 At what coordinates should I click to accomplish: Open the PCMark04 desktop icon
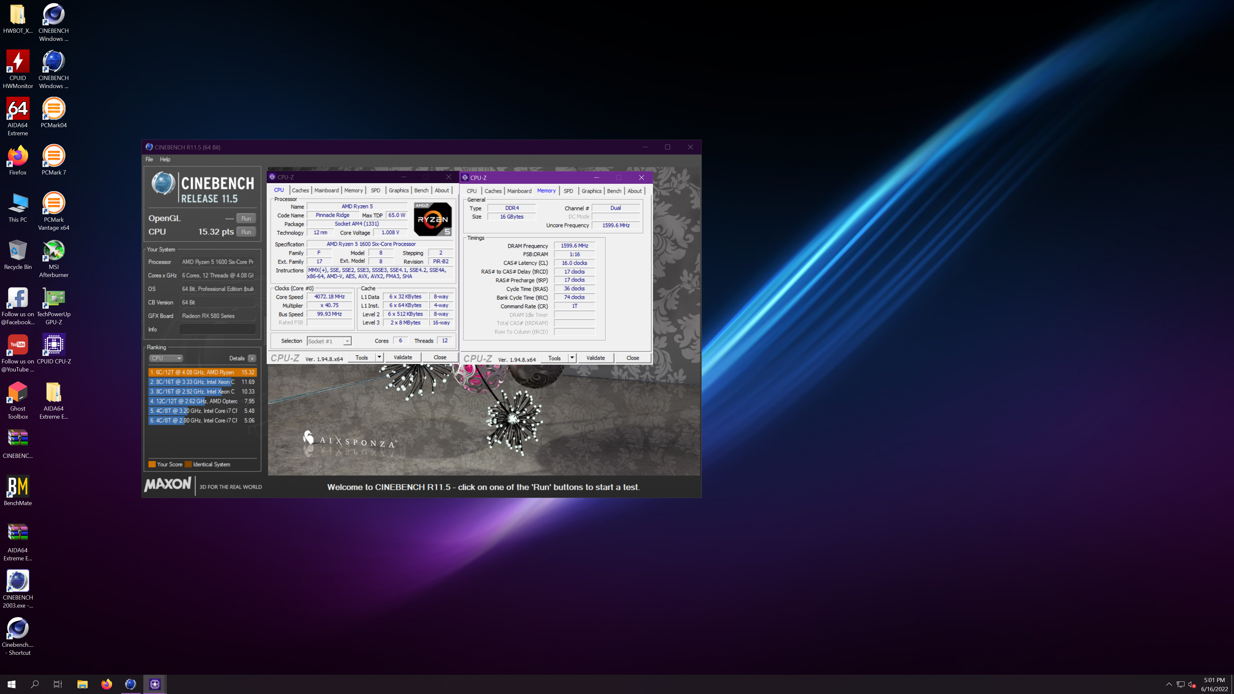point(54,112)
